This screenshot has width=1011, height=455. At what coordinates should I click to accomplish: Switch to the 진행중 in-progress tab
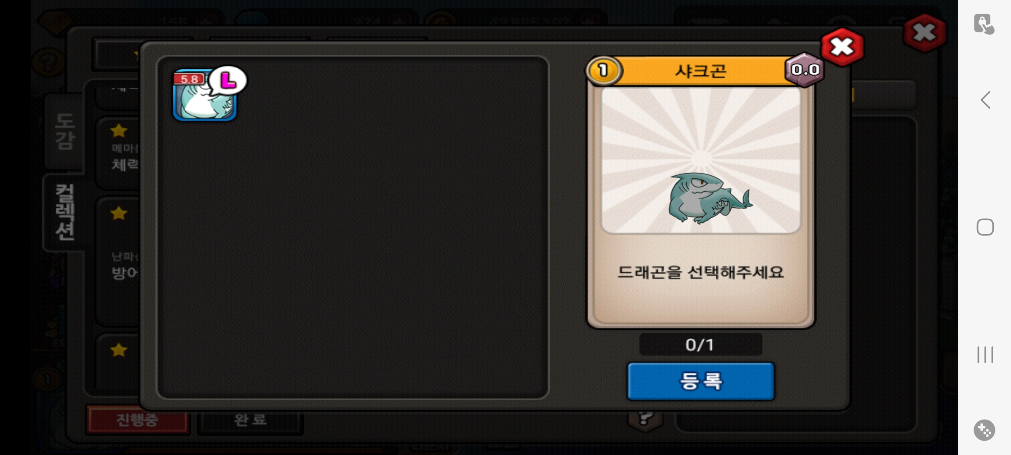pyautogui.click(x=137, y=420)
